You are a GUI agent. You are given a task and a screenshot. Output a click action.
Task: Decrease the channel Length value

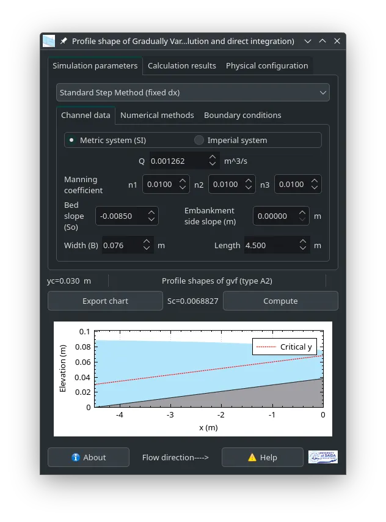[303, 249]
